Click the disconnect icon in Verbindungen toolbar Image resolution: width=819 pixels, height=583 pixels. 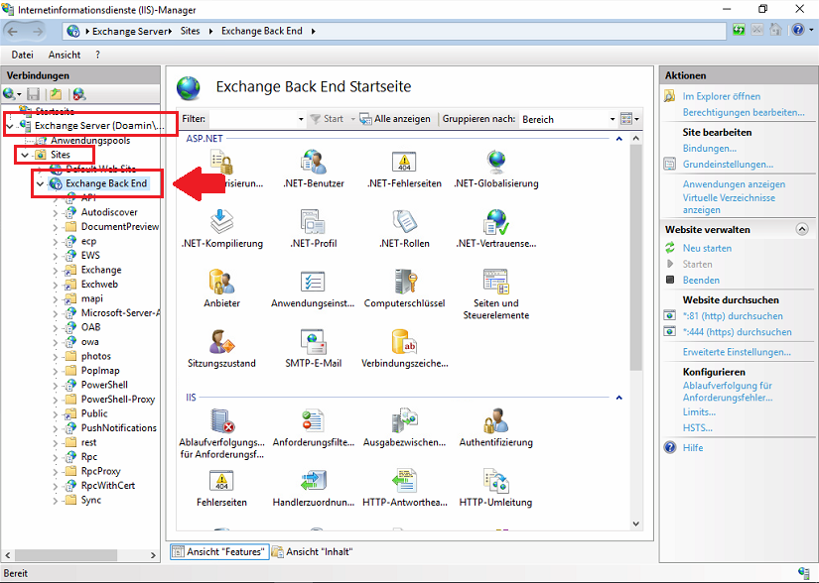(x=78, y=94)
